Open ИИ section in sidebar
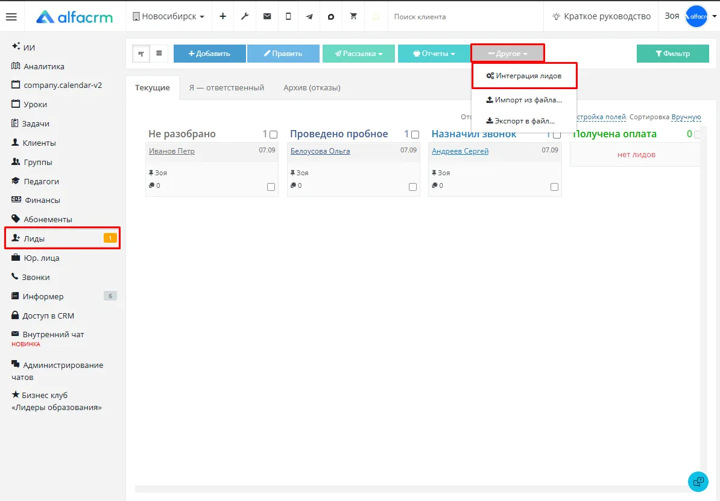The height and width of the screenshot is (501, 720). pos(23,47)
